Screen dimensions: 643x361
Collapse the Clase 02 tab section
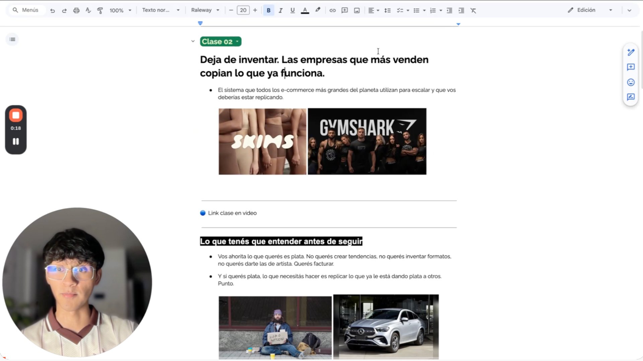click(x=193, y=41)
